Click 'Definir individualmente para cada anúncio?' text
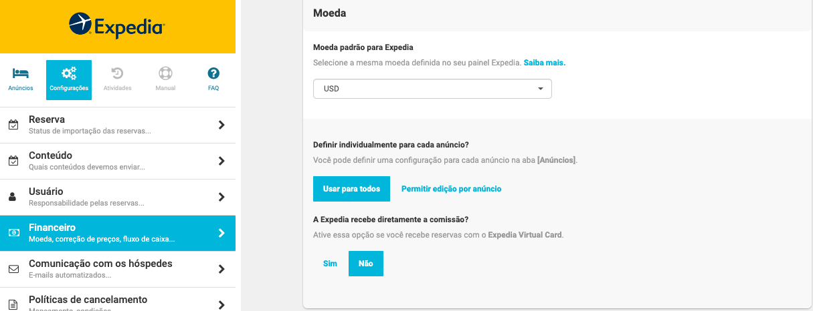The width and height of the screenshot is (813, 311). click(x=391, y=145)
